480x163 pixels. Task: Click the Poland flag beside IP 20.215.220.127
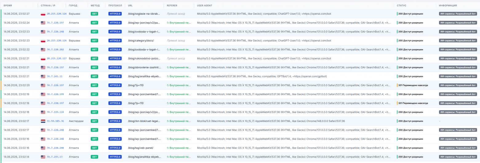point(43,59)
